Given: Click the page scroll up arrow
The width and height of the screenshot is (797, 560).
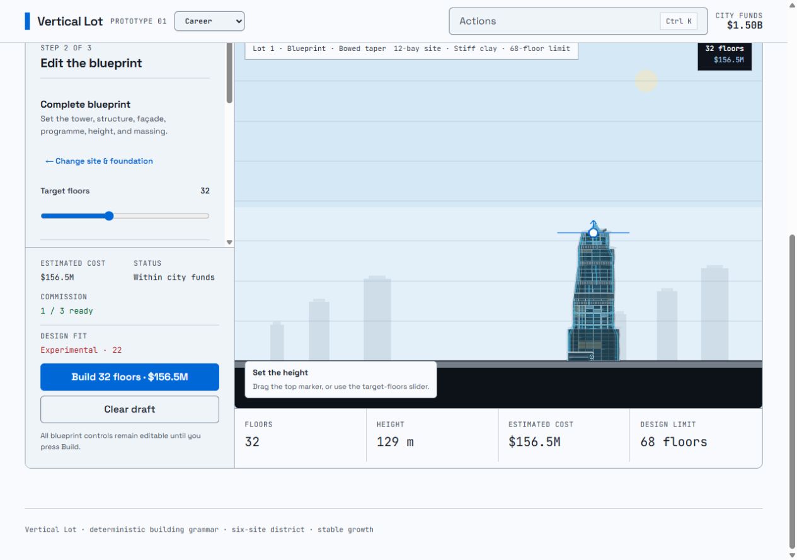Looking at the screenshot, I should point(792,4).
